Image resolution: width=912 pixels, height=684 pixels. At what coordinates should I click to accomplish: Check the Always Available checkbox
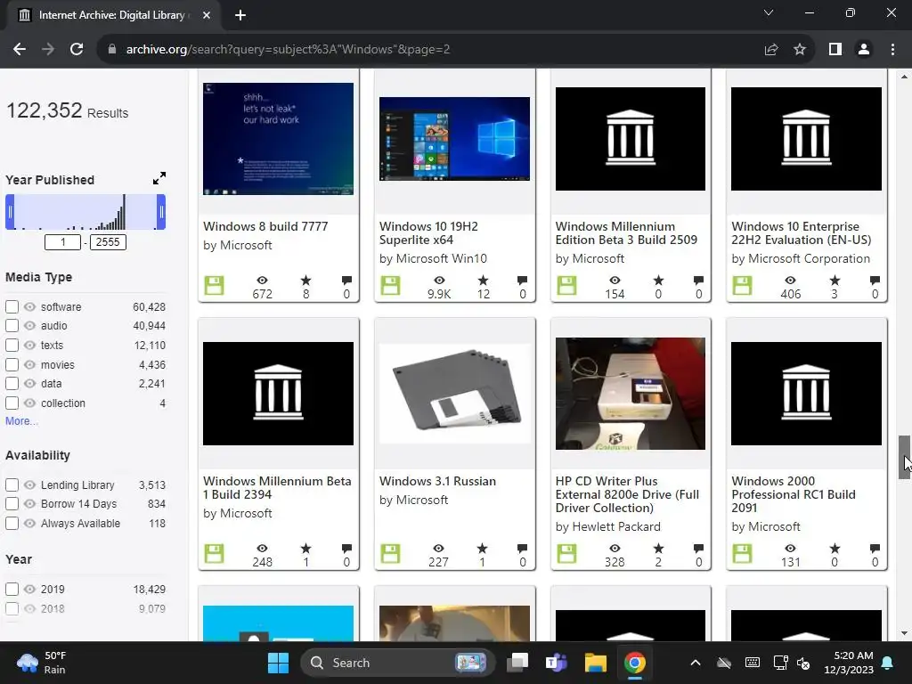click(x=12, y=523)
